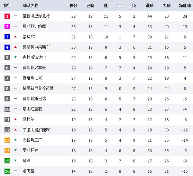This screenshot has height=176, width=193.
Task: Click the green rank 16 badge
Action: [x=7, y=171]
